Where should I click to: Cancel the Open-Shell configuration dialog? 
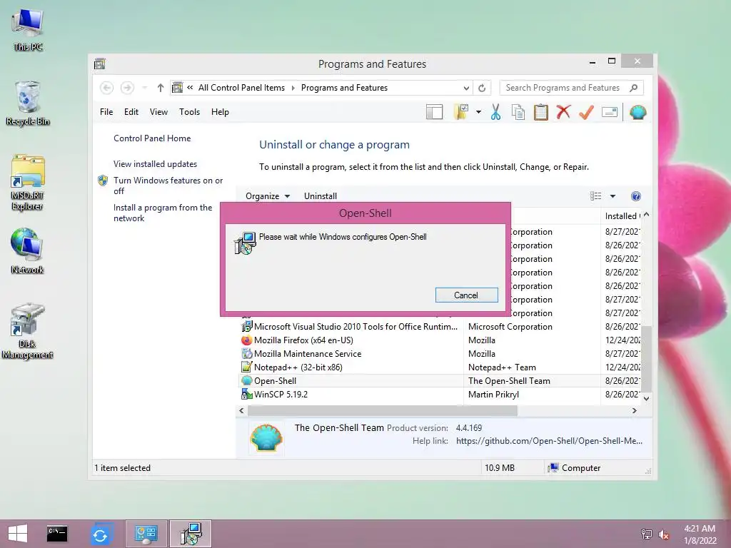[466, 295]
